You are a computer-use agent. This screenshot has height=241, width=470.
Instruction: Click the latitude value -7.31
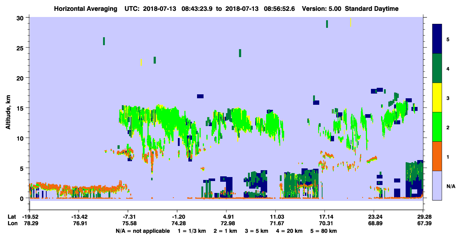tap(128, 217)
